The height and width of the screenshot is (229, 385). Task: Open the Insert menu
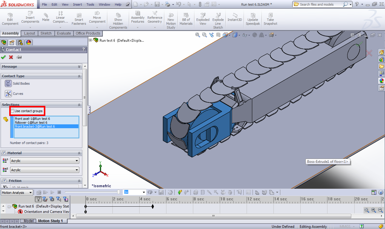click(78, 4)
